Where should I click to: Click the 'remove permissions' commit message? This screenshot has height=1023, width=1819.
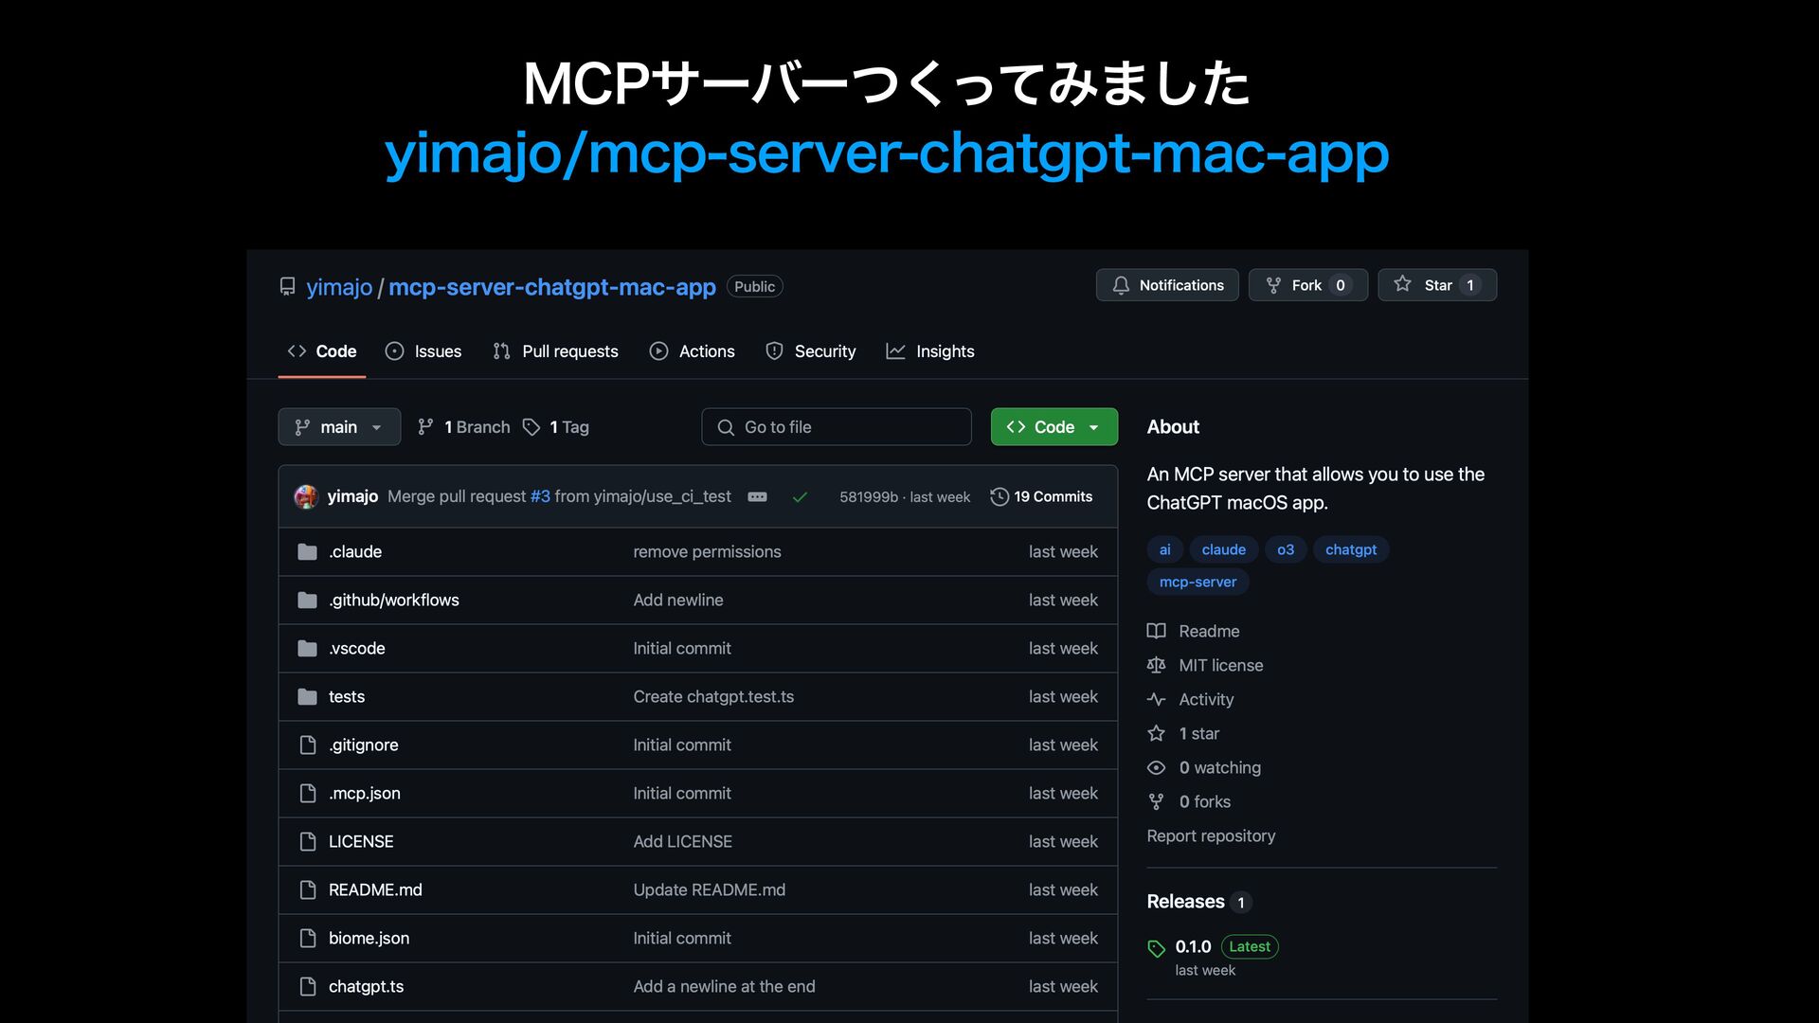707,551
